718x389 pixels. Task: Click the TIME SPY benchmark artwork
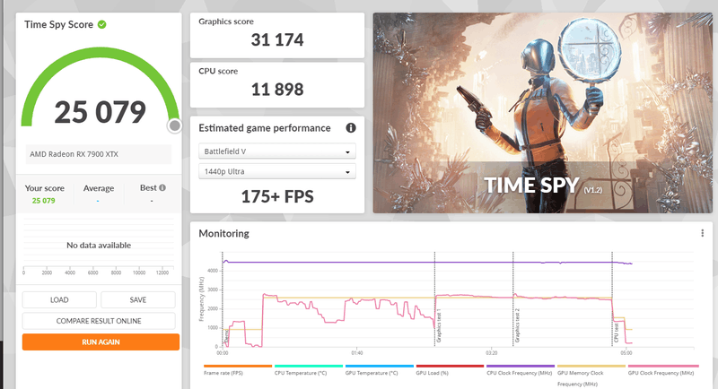click(x=543, y=112)
